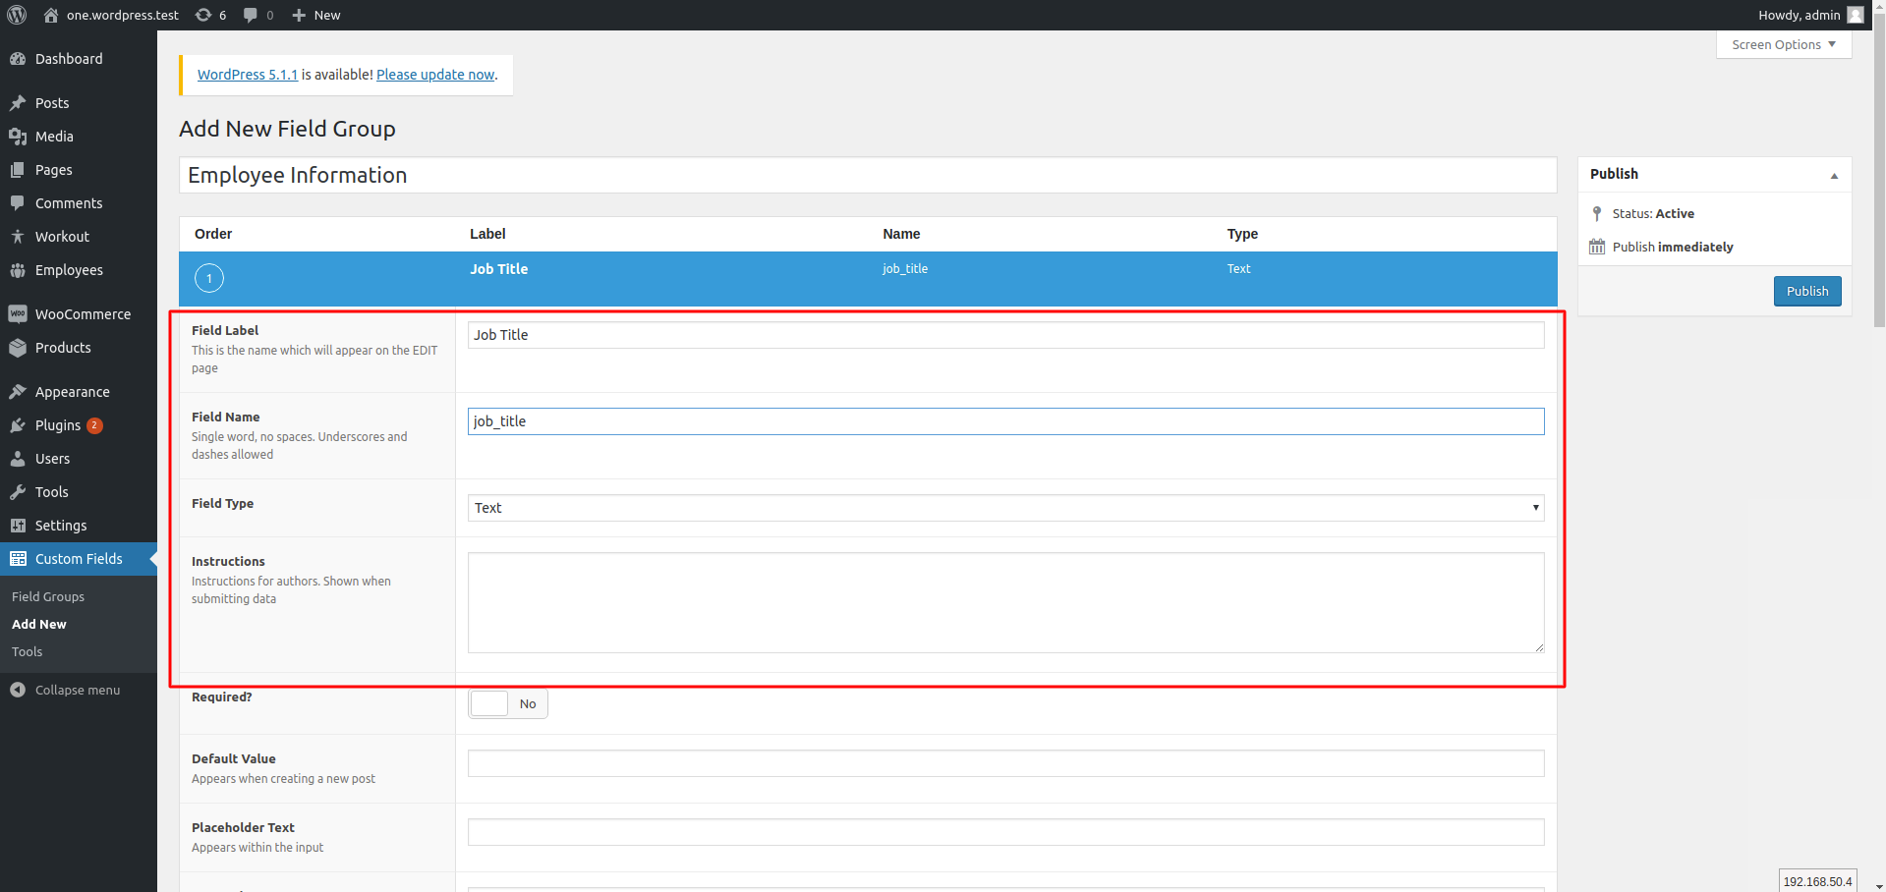
Task: Click the Publish button
Action: click(1807, 291)
